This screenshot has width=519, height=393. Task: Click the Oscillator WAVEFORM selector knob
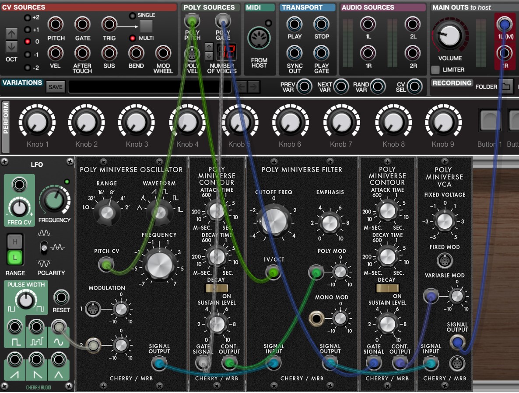[x=160, y=212]
